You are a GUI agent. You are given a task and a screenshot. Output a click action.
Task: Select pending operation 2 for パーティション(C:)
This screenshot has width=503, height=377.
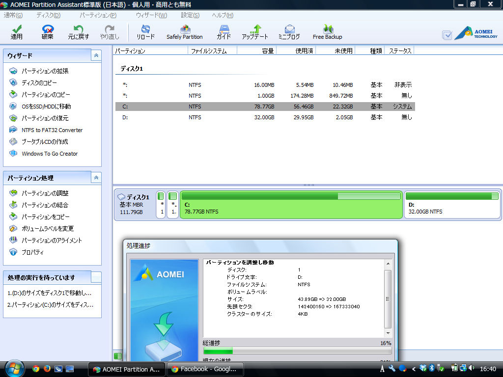tap(51, 305)
